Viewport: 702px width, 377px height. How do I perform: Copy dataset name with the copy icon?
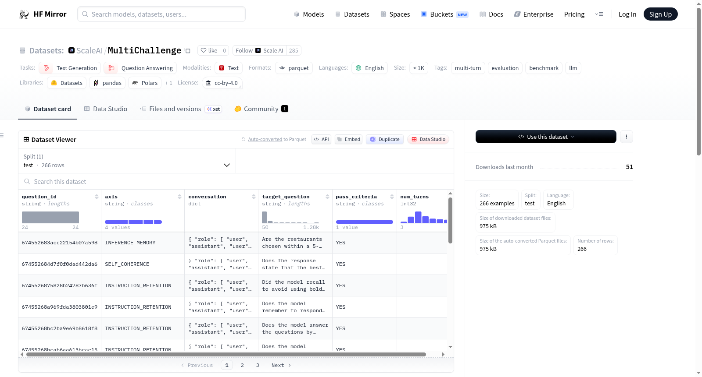pyautogui.click(x=187, y=50)
